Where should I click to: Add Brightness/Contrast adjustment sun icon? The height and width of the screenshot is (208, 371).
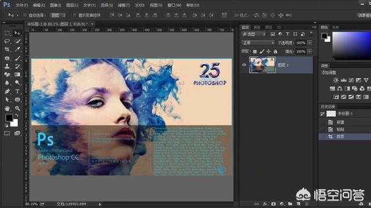coord(336,80)
